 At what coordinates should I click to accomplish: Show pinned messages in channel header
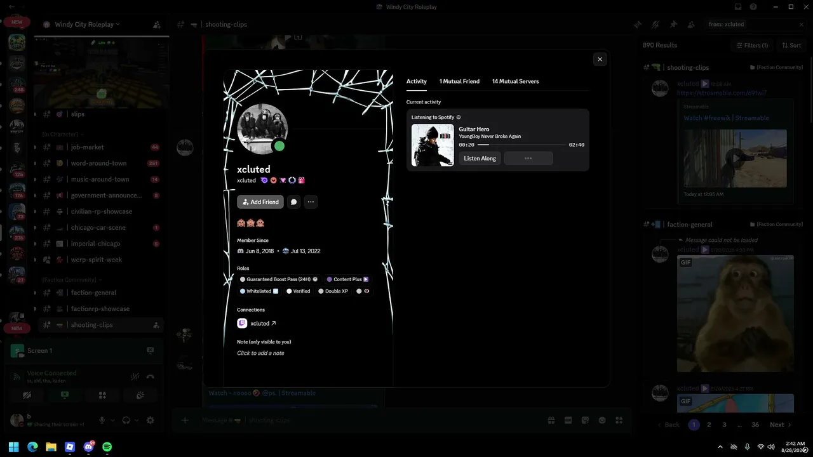673,24
